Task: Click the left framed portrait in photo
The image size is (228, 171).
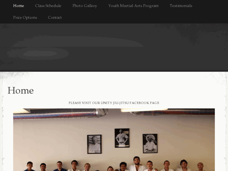Action: click(x=94, y=144)
